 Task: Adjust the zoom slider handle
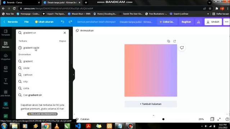163,119
